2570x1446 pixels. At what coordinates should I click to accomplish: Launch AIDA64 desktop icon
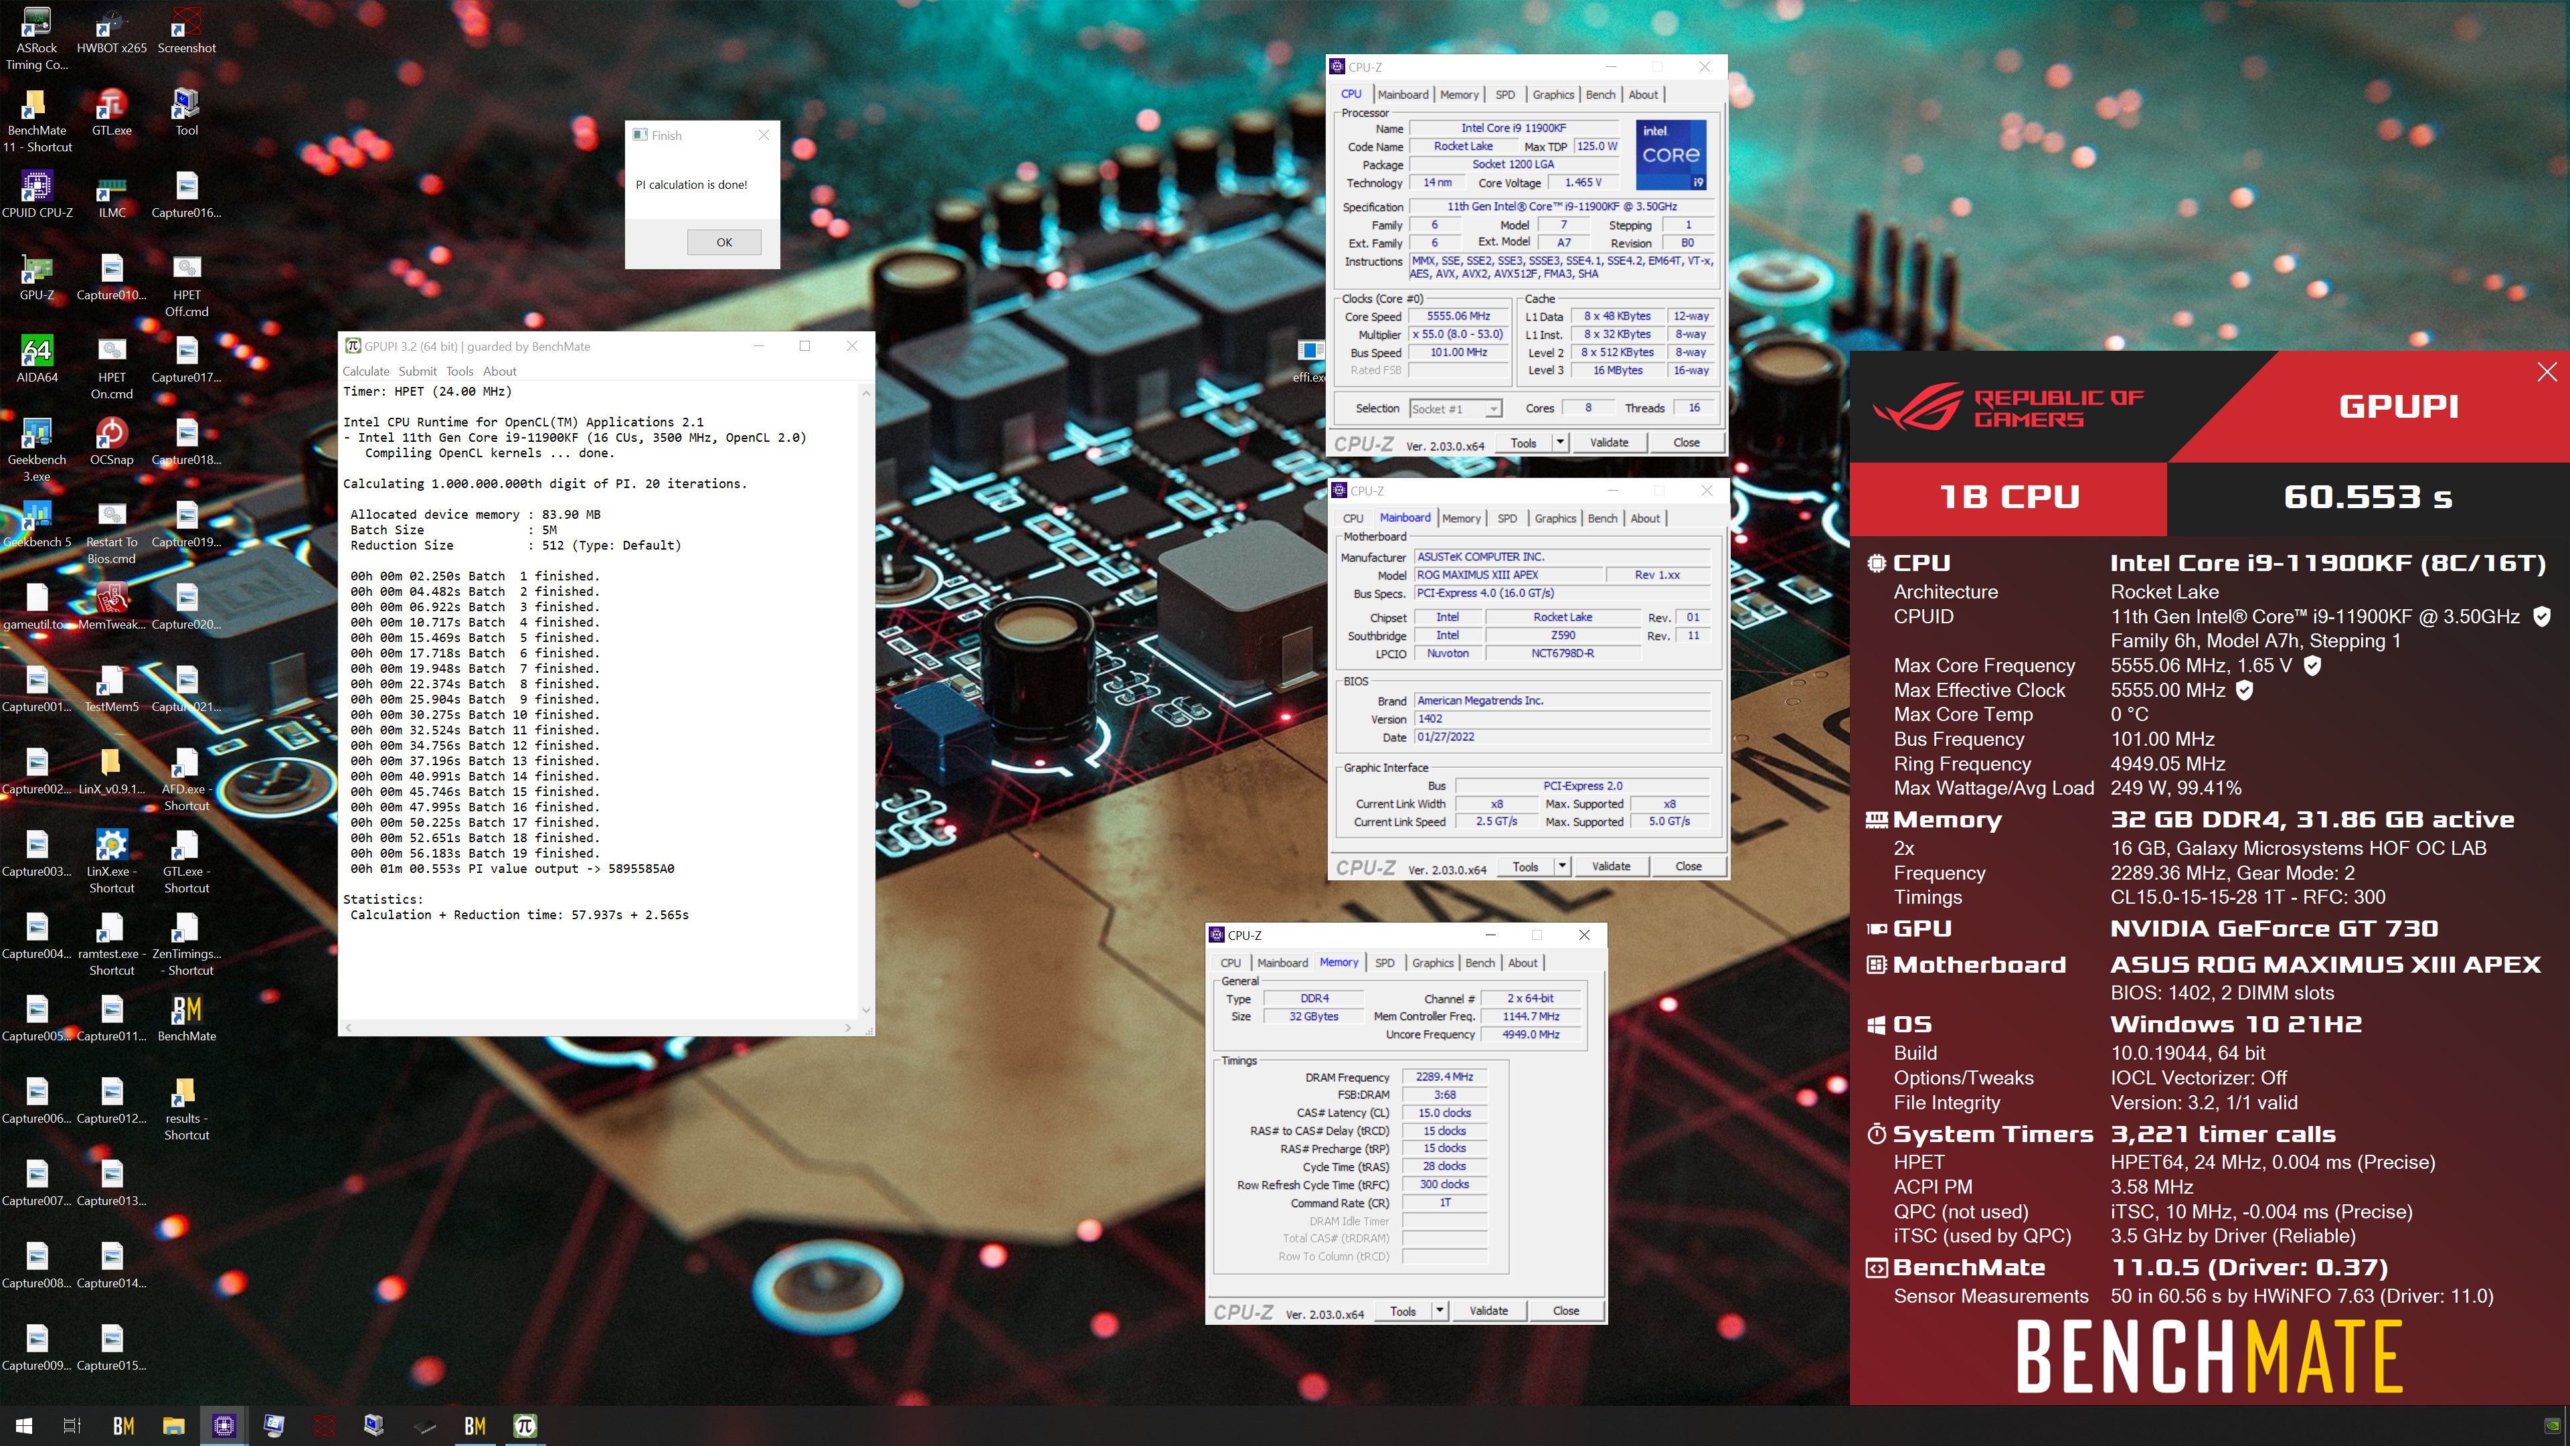37,359
